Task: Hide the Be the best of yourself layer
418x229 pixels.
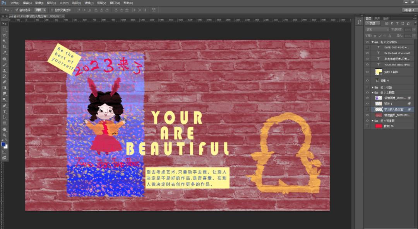Action: [368, 53]
